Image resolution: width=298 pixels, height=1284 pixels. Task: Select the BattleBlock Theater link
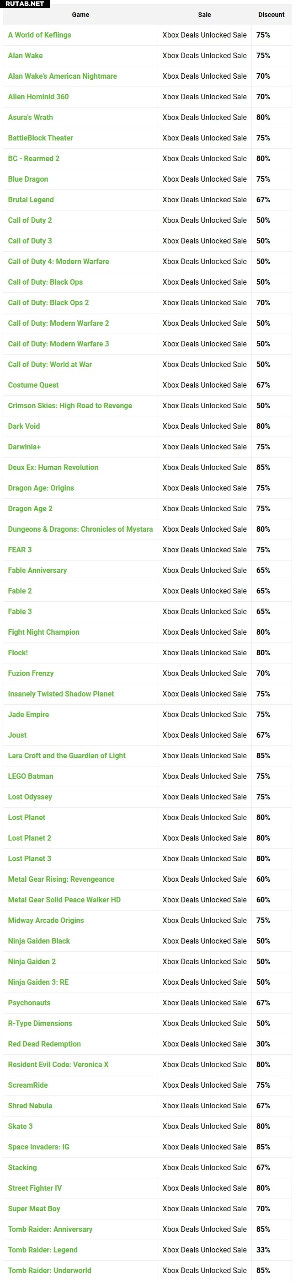[x=40, y=138]
